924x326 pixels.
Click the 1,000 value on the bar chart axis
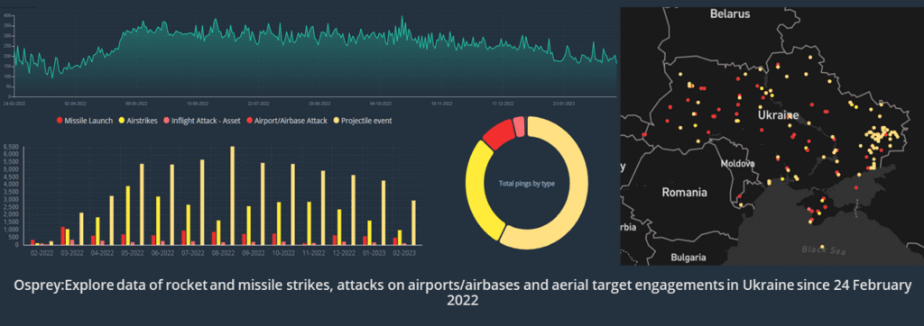point(11,230)
